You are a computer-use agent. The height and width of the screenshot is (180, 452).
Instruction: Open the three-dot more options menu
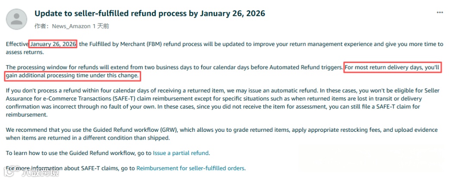439,13
